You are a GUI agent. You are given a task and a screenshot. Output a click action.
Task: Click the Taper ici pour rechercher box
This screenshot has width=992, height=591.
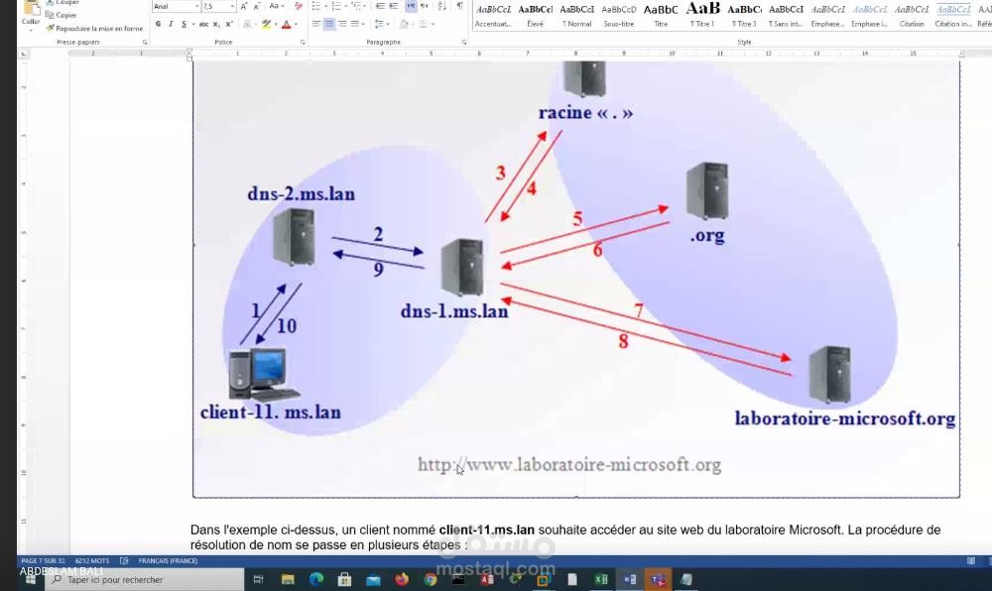click(144, 580)
